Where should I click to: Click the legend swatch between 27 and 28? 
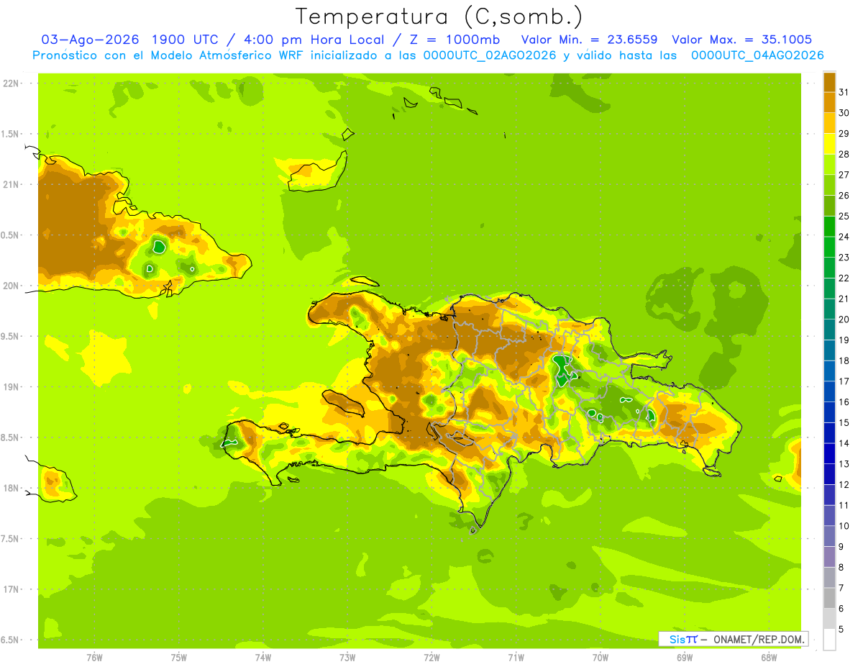click(x=829, y=164)
